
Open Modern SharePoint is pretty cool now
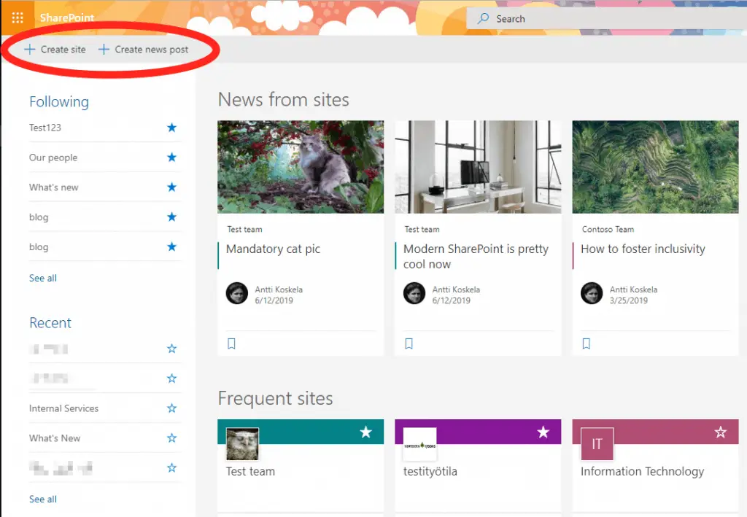tap(476, 257)
